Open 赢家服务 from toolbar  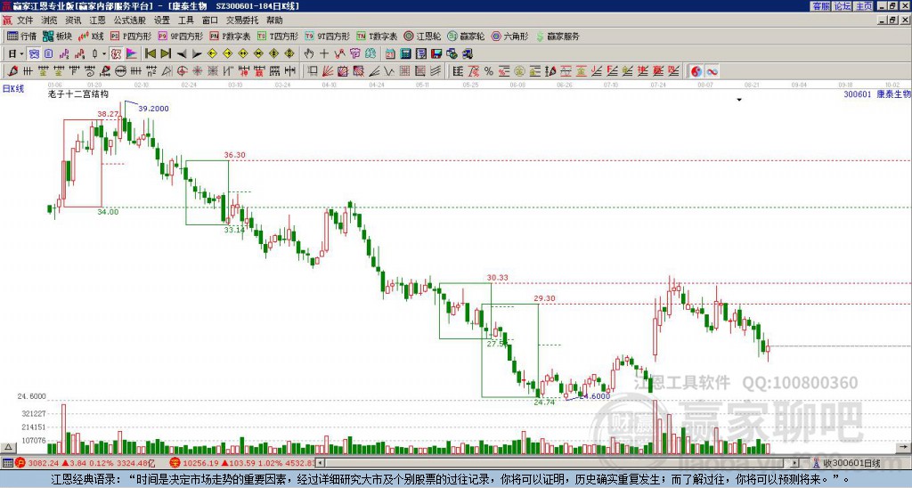click(558, 36)
